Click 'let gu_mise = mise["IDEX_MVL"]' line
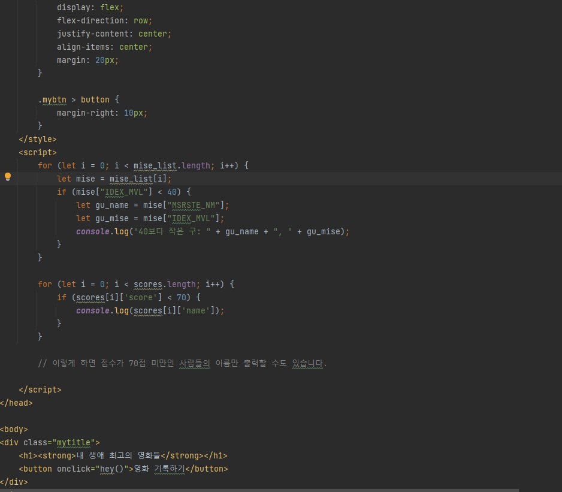This screenshot has height=492, width=562. click(150, 219)
